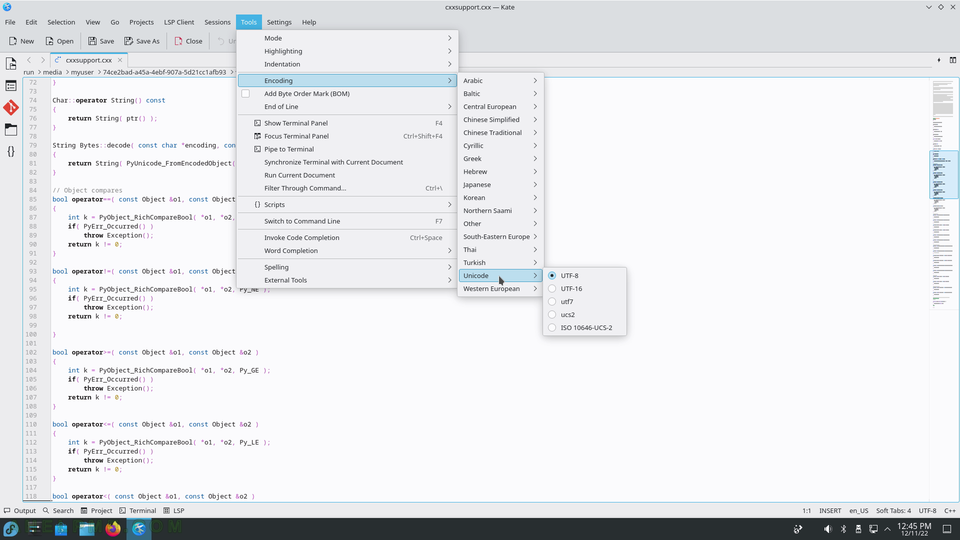
Task: Expand the End of Line submenu
Action: (x=347, y=106)
